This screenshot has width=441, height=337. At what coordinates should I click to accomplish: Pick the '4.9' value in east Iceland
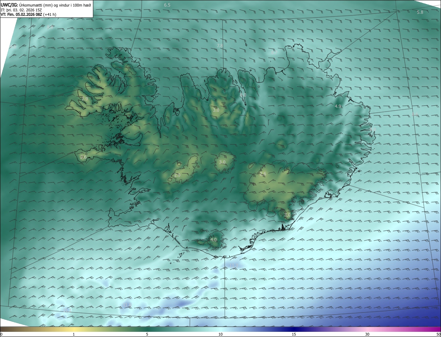pyautogui.click(x=338, y=106)
